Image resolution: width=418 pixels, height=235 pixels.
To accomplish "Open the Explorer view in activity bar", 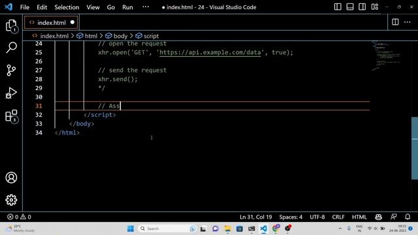I will pyautogui.click(x=11, y=26).
